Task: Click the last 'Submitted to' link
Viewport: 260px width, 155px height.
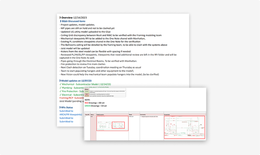Action: pos(66,121)
